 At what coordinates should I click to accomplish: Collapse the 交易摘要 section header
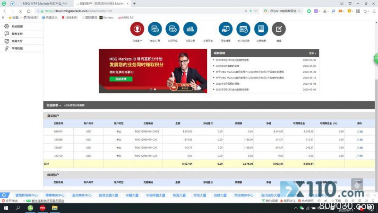tap(53, 105)
